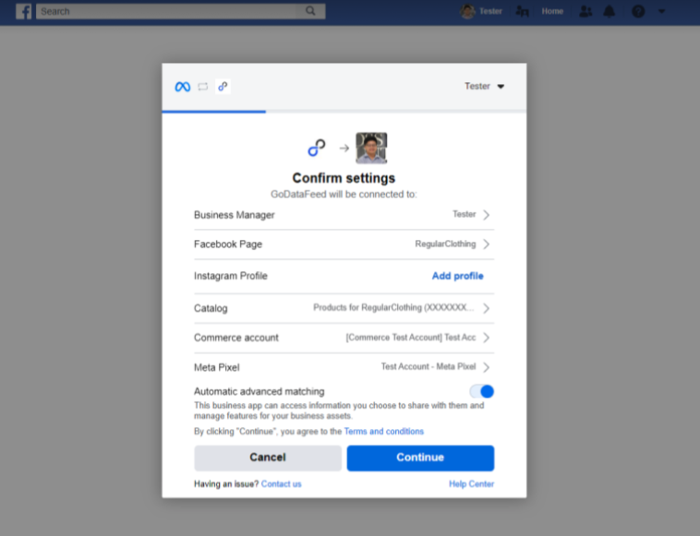Select the RegularClothing page value
The image size is (700, 536).
tap(445, 244)
